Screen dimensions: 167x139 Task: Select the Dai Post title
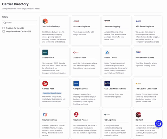click(x=139, y=120)
